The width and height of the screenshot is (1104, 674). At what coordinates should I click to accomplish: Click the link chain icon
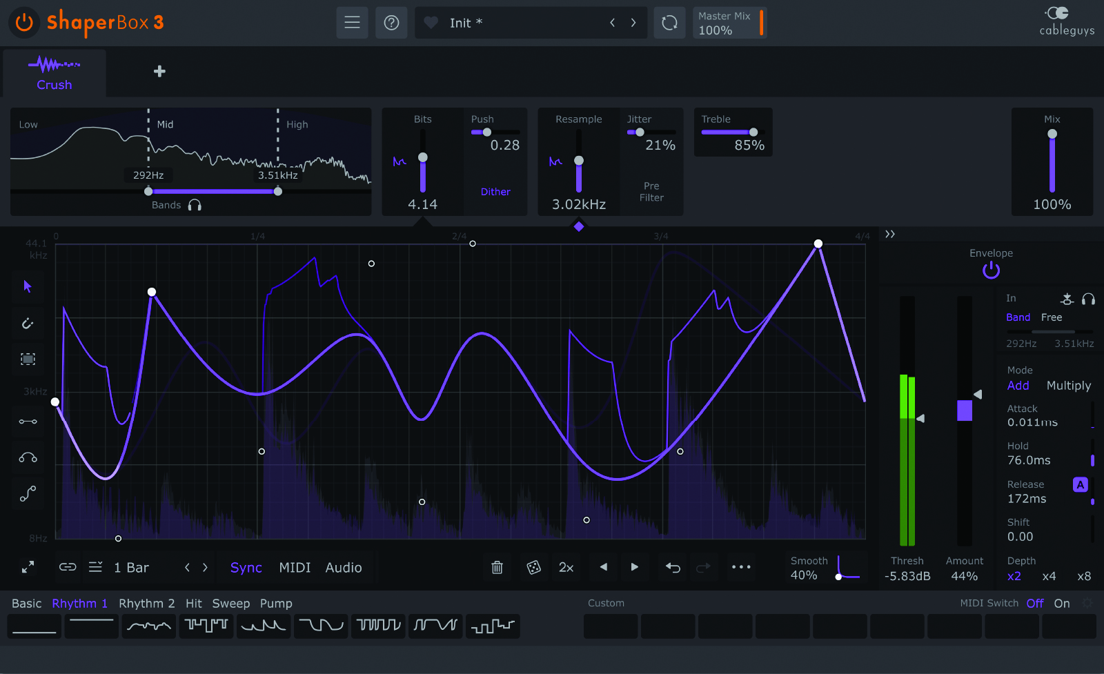pyautogui.click(x=68, y=567)
